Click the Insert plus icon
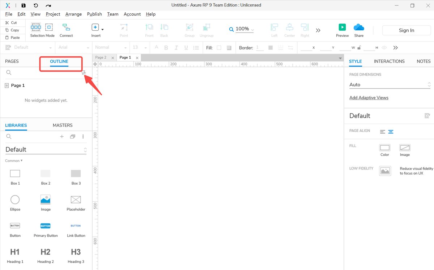The image size is (434, 270). (95, 27)
